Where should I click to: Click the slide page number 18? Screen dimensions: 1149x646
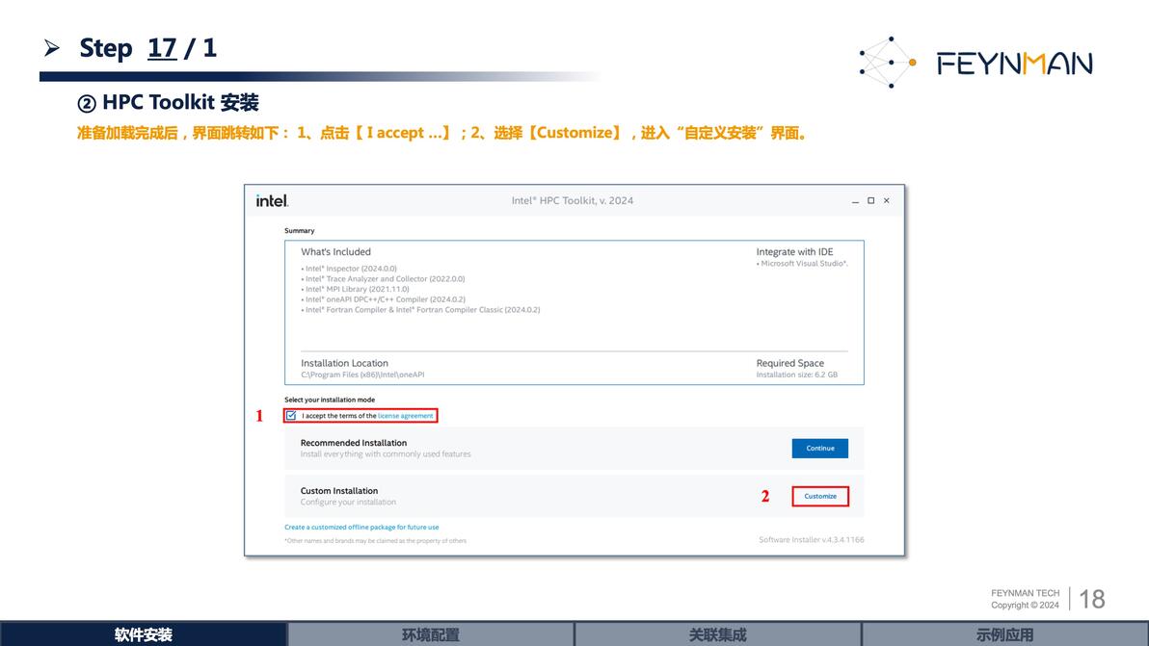(x=1092, y=599)
